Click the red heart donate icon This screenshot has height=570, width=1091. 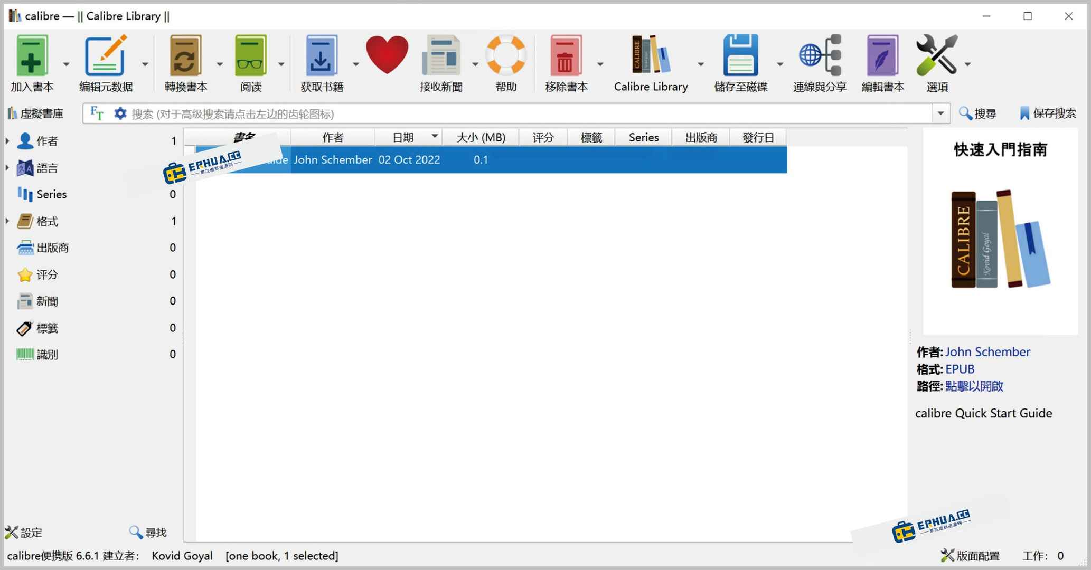(387, 55)
